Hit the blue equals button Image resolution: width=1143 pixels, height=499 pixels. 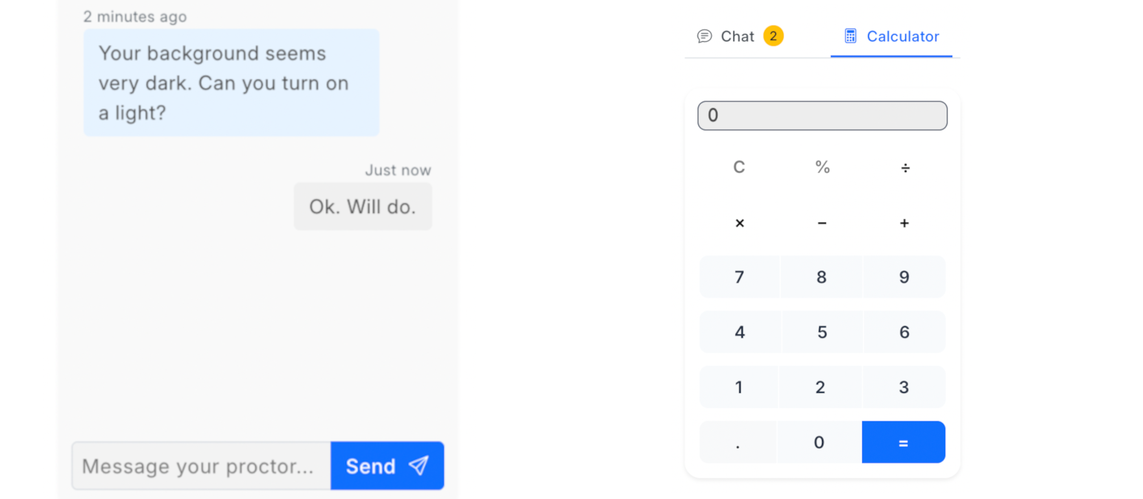tap(904, 443)
